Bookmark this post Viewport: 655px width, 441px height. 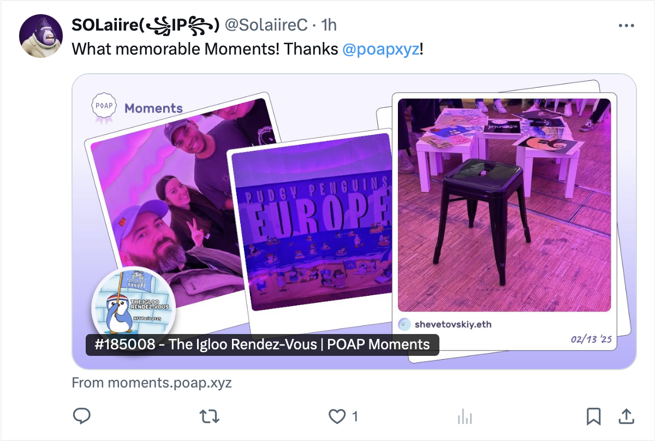coord(593,417)
